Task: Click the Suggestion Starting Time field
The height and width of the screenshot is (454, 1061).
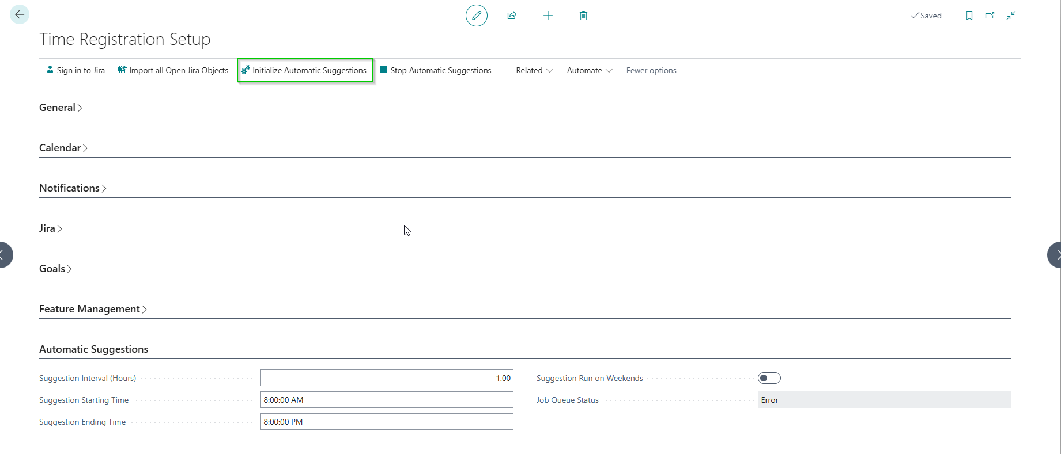Action: tap(387, 400)
